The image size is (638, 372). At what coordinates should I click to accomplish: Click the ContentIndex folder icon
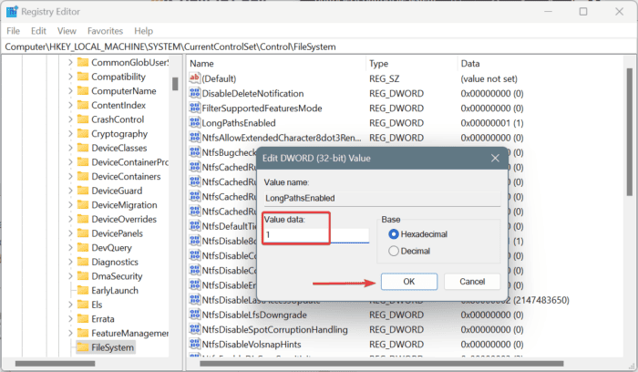[x=83, y=105]
